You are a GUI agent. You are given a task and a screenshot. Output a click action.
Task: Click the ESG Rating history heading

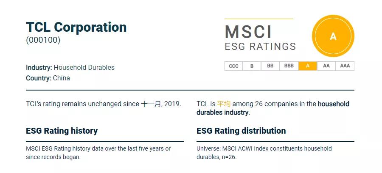tap(62, 131)
